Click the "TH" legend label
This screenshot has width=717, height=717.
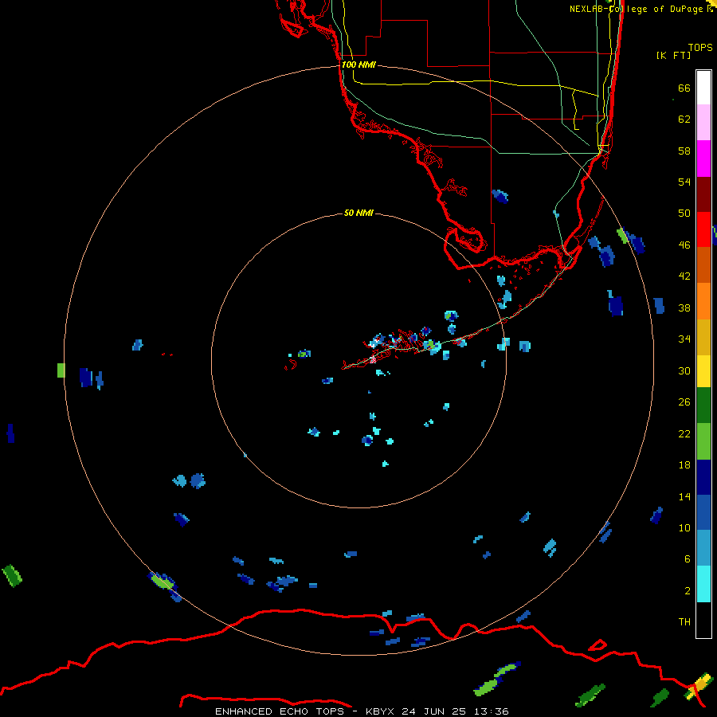(684, 622)
